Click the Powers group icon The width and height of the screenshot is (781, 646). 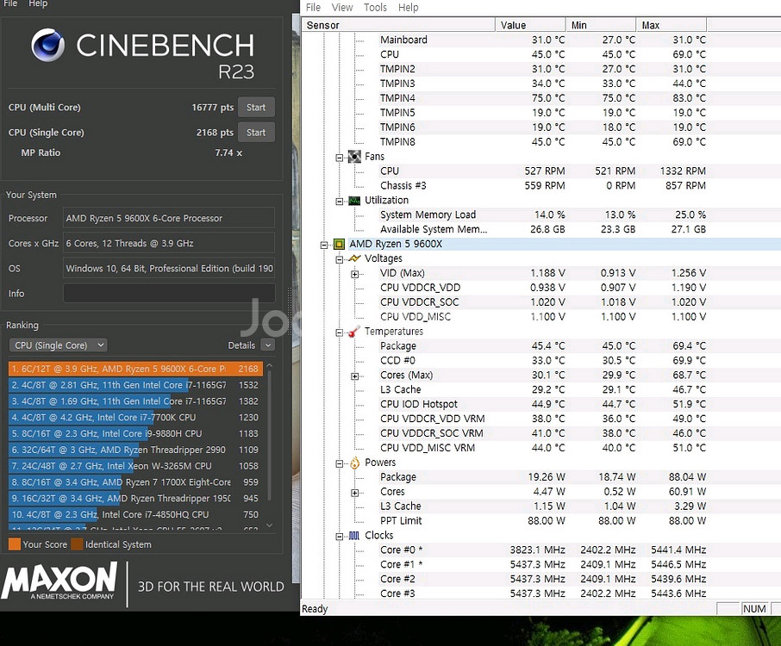click(353, 463)
